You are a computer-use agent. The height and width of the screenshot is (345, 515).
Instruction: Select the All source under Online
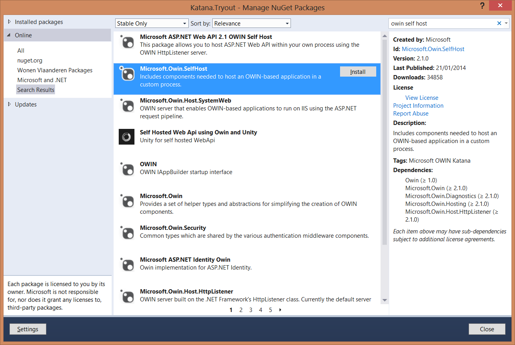pos(21,50)
